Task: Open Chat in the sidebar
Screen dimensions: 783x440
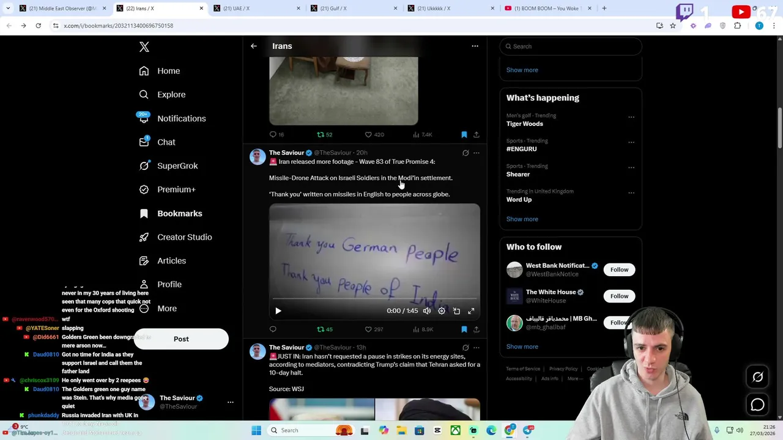Action: point(157,142)
